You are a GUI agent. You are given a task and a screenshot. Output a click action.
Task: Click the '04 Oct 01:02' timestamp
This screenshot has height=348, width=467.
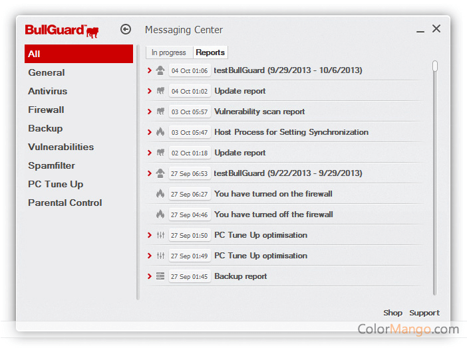pos(190,91)
